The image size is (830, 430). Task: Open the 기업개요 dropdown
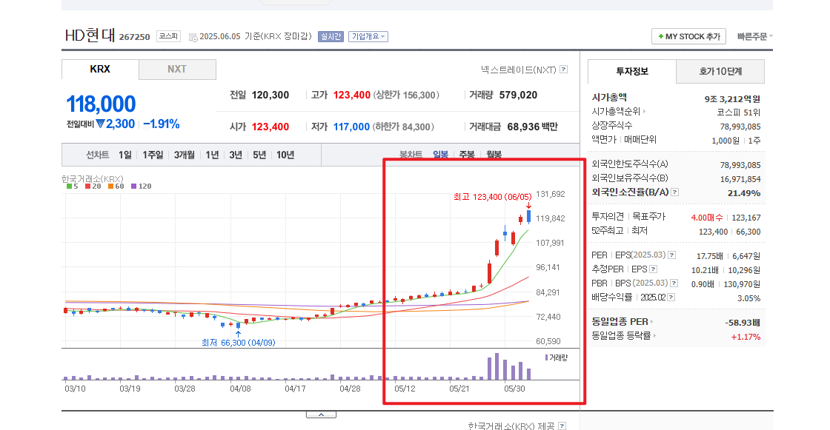[x=368, y=36]
